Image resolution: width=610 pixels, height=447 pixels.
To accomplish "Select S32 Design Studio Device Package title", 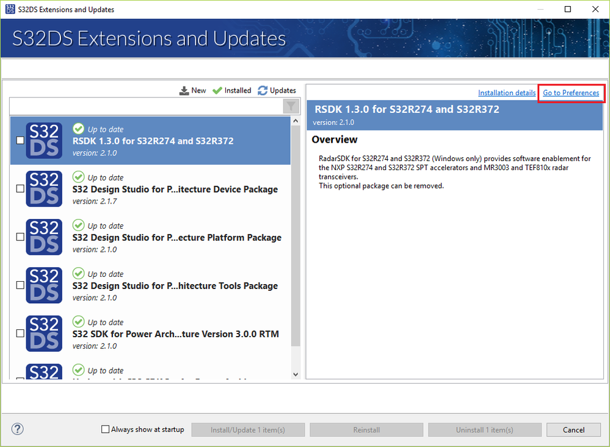I will (x=175, y=189).
